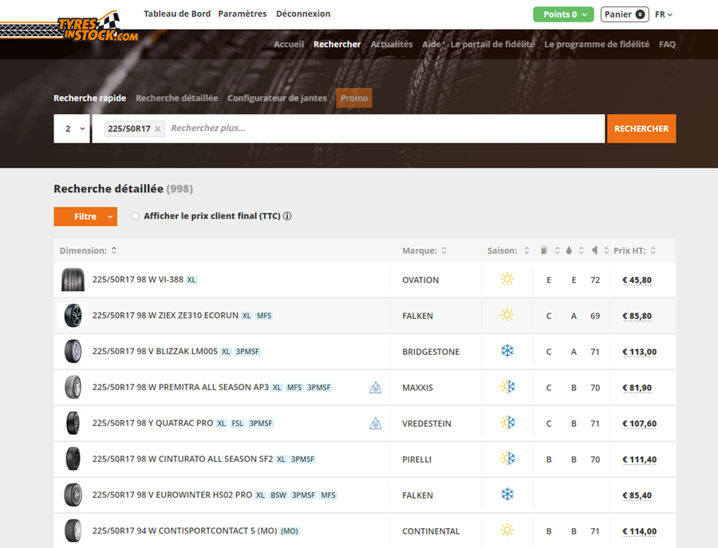Open FAQ page link
Viewport: 718px width, 548px height.
[x=667, y=44]
